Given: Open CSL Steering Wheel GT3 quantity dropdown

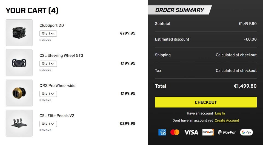Looking at the screenshot, I should point(48,64).
